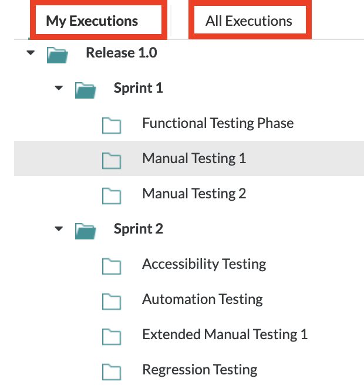The height and width of the screenshot is (392, 364).
Task: Switch to the All Executions tab
Action: pyautogui.click(x=249, y=22)
